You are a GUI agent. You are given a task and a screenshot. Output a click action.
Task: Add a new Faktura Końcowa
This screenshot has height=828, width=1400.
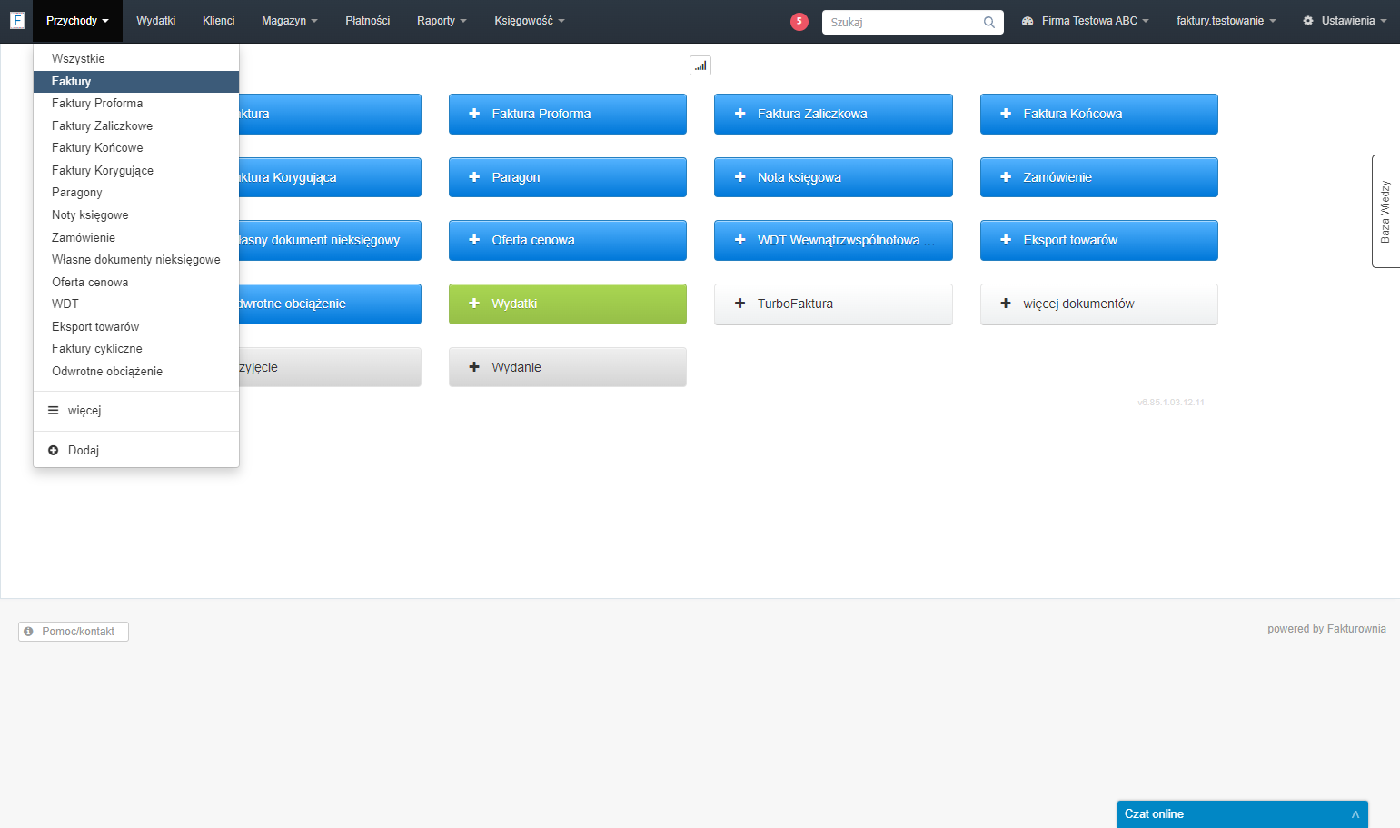(1099, 114)
